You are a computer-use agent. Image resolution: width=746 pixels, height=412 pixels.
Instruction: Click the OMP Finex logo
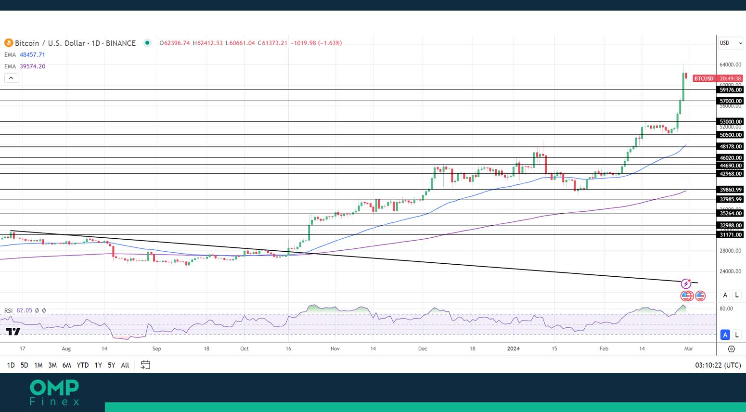click(54, 392)
